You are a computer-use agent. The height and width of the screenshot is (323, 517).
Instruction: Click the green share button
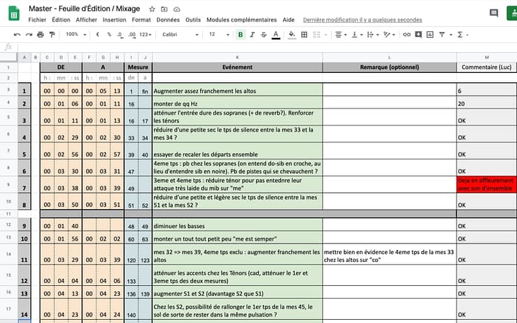512,14
